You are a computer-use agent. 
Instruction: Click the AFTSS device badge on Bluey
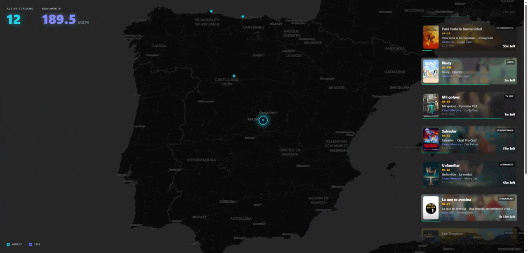pos(510,62)
